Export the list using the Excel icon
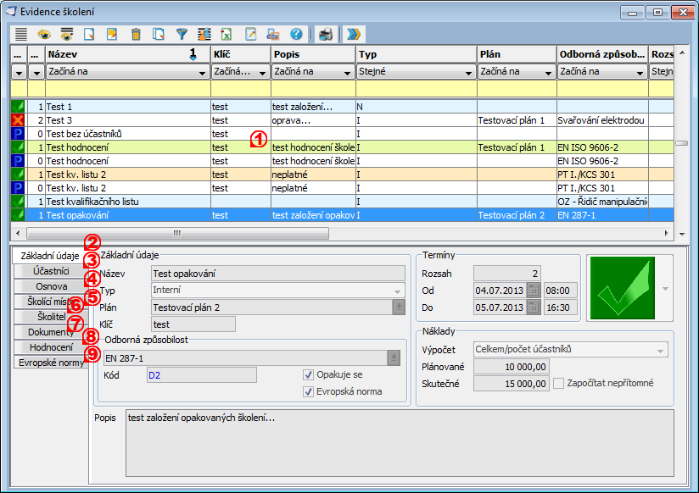The height and width of the screenshot is (493, 699). tap(227, 35)
